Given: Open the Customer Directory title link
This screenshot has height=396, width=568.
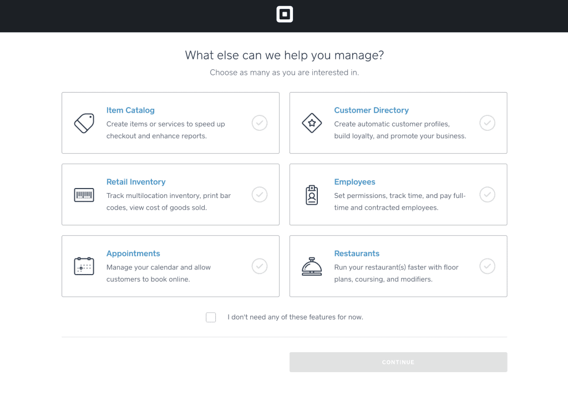Looking at the screenshot, I should 371,110.
